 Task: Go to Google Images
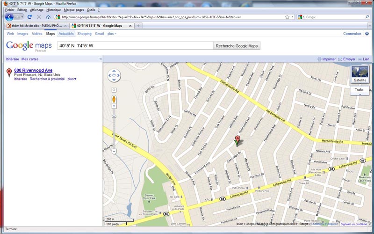tap(22, 34)
